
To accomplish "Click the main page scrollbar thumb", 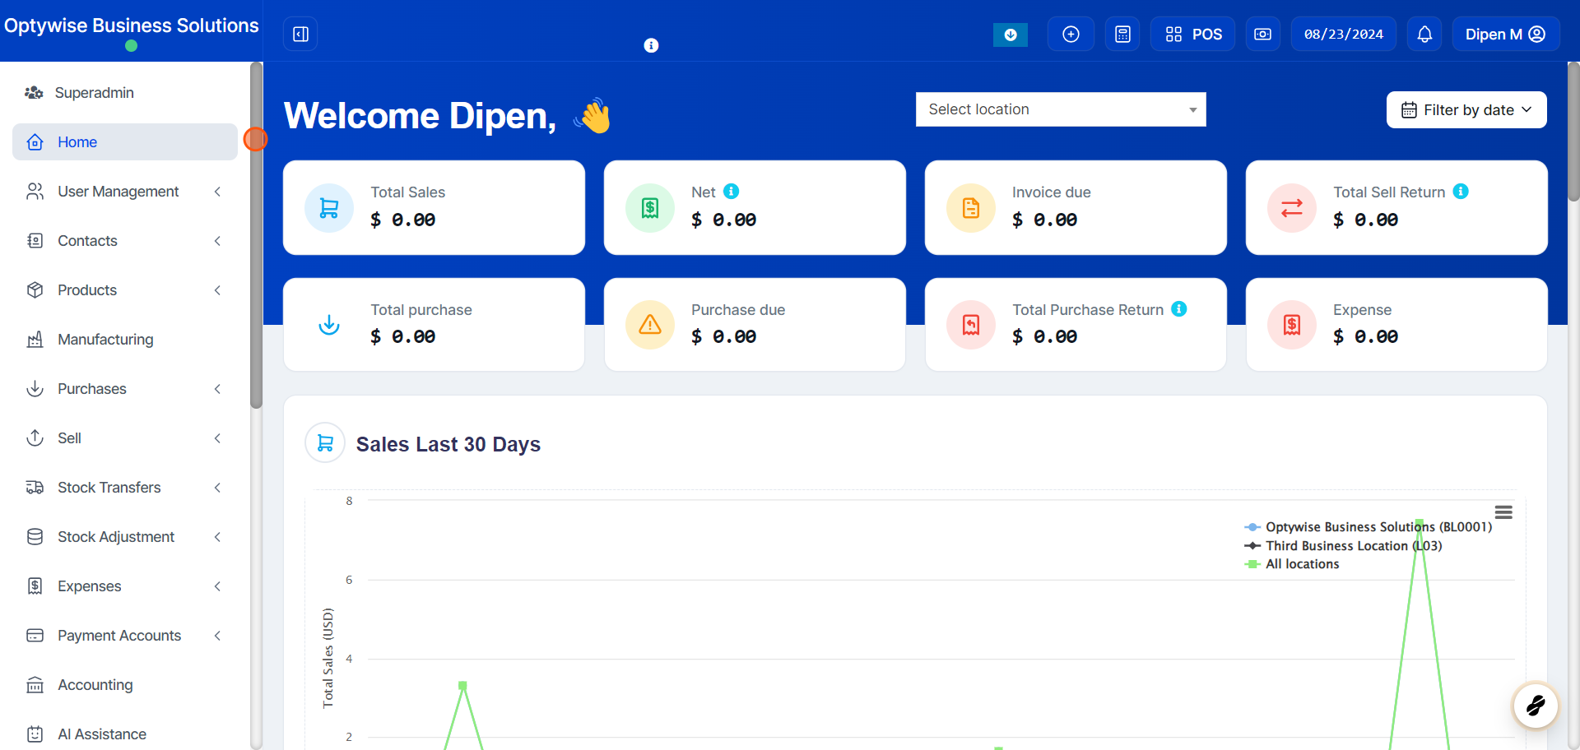I will [1573, 132].
